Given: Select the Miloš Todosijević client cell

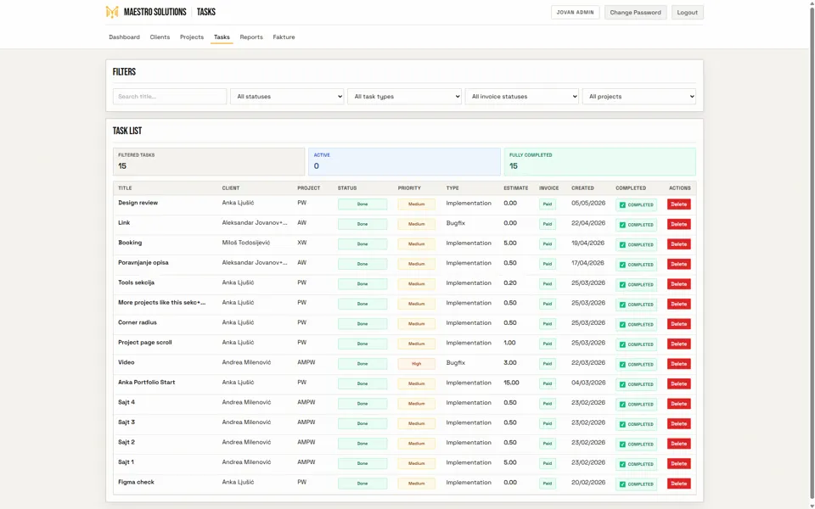Looking at the screenshot, I should pyautogui.click(x=246, y=243).
